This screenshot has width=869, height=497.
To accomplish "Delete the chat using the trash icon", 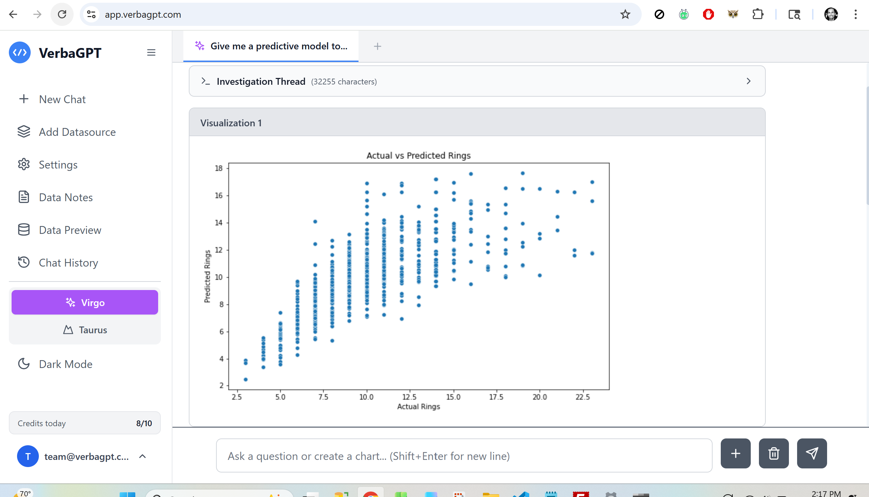I will (774, 453).
